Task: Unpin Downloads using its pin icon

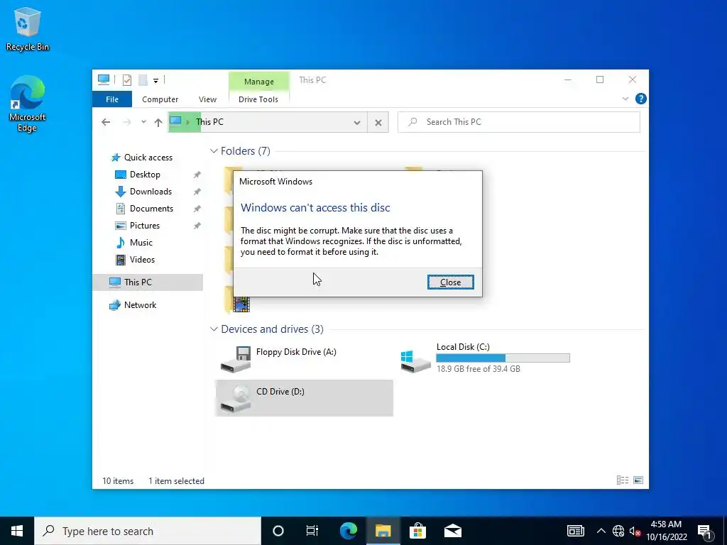Action: (x=197, y=192)
